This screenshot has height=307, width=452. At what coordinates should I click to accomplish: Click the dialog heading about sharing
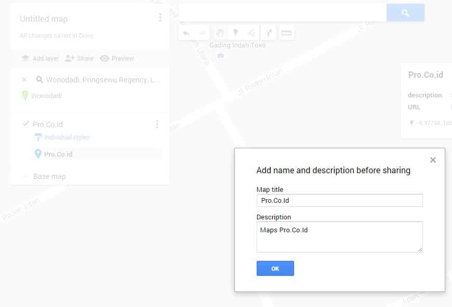(x=334, y=170)
